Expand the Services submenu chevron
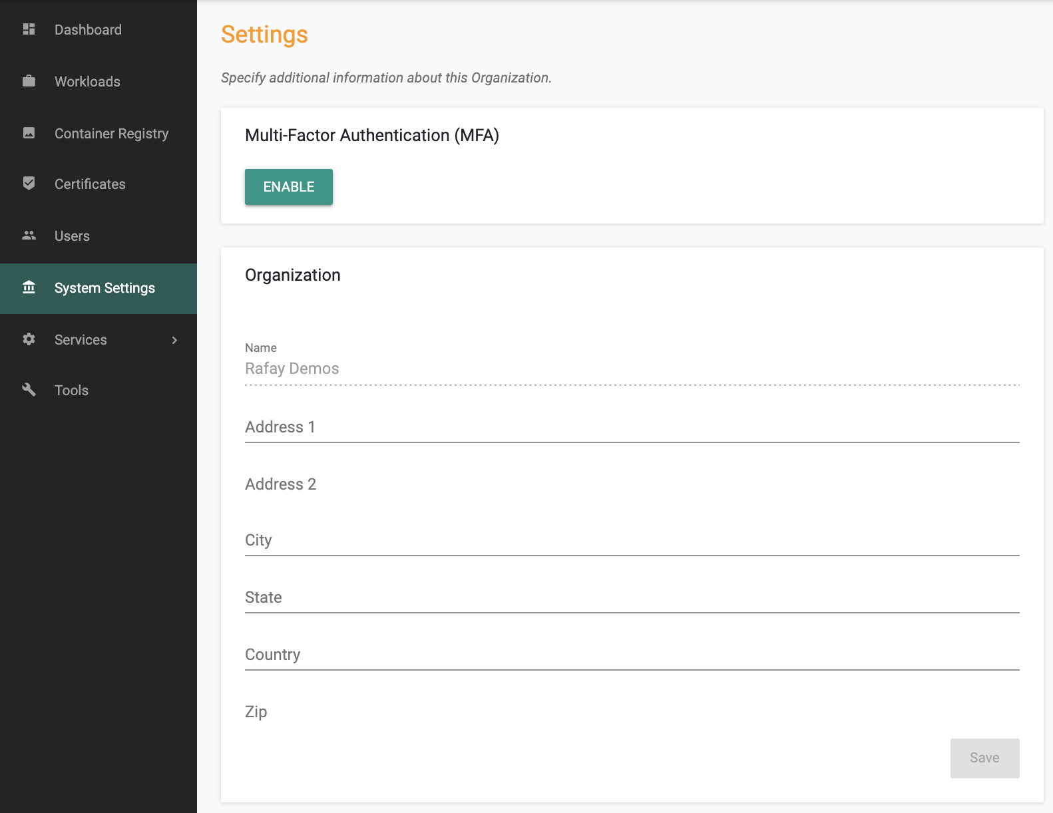Image resolution: width=1053 pixels, height=813 pixels. pos(174,340)
